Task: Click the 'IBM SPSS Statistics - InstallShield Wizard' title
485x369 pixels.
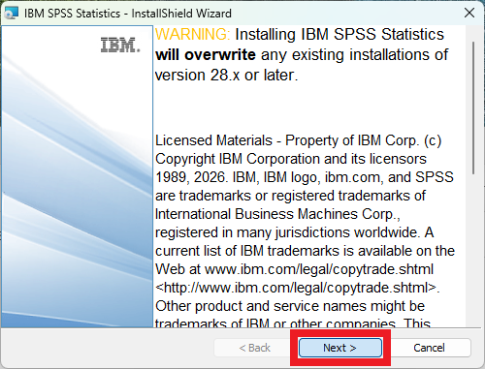Action: pos(128,14)
